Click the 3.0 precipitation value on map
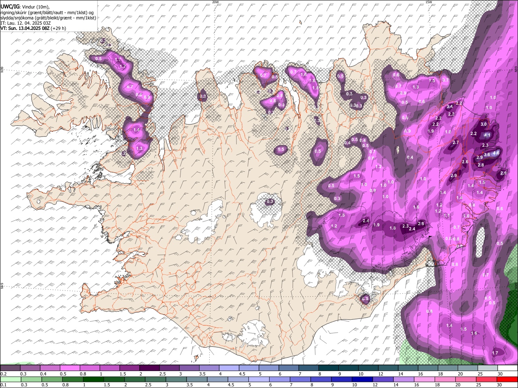The height and width of the screenshot is (388, 518). pyautogui.click(x=484, y=124)
